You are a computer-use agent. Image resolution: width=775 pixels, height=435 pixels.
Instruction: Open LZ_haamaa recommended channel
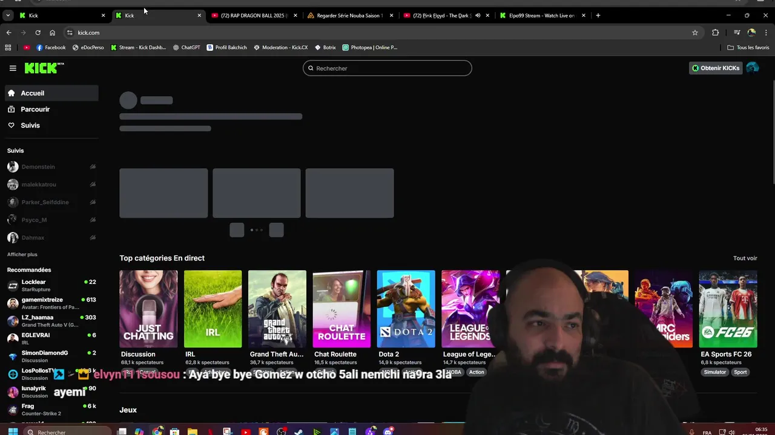51,321
